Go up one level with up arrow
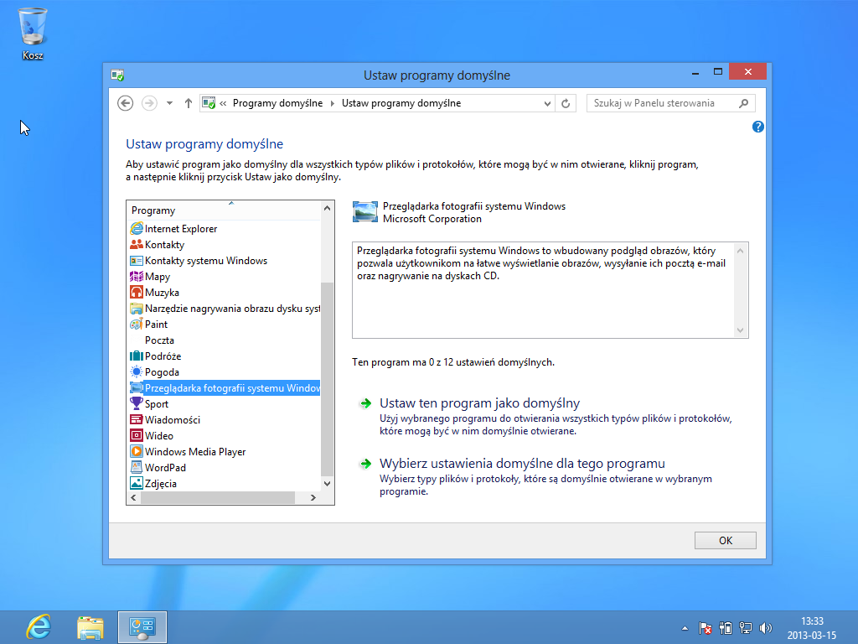This screenshot has width=858, height=644. pos(189,103)
